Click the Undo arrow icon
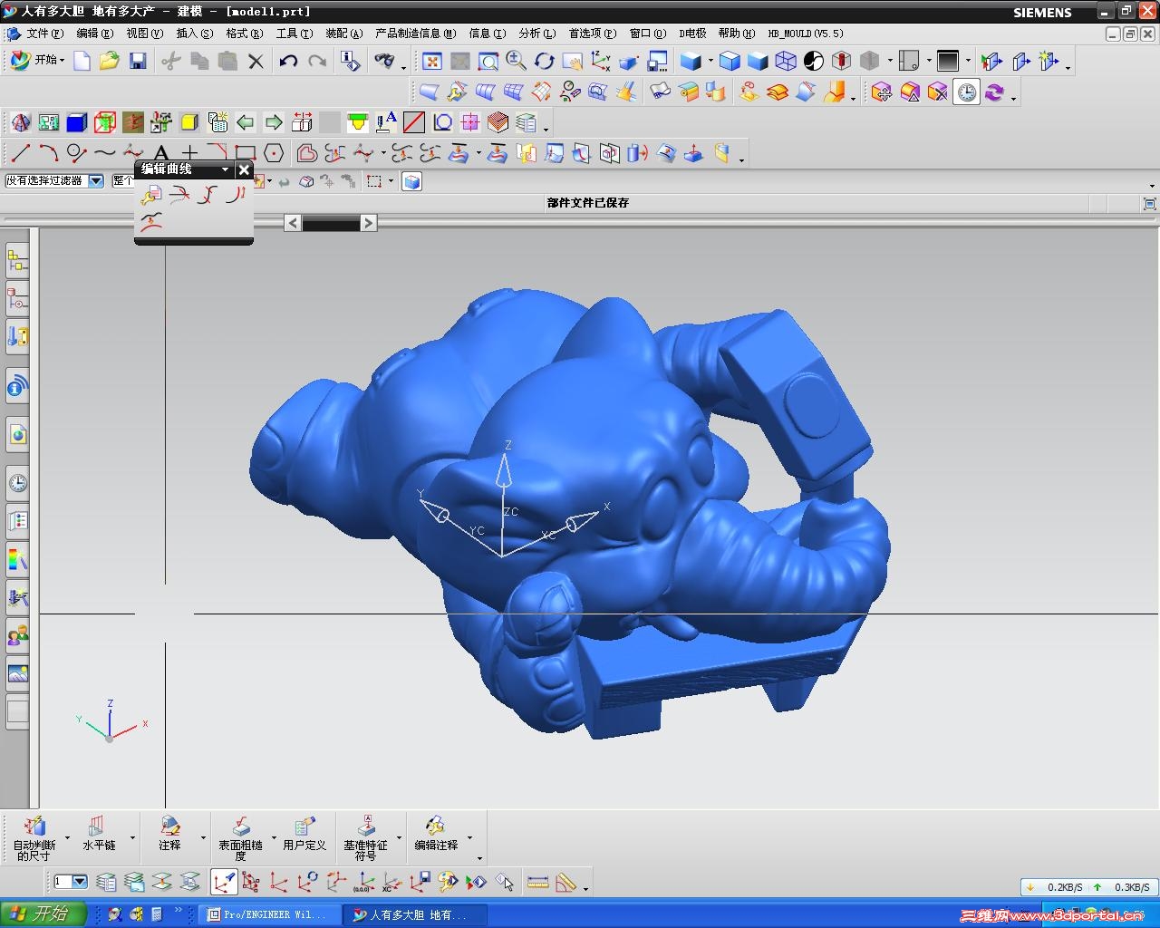Viewport: 1160px width, 928px height. 288,61
